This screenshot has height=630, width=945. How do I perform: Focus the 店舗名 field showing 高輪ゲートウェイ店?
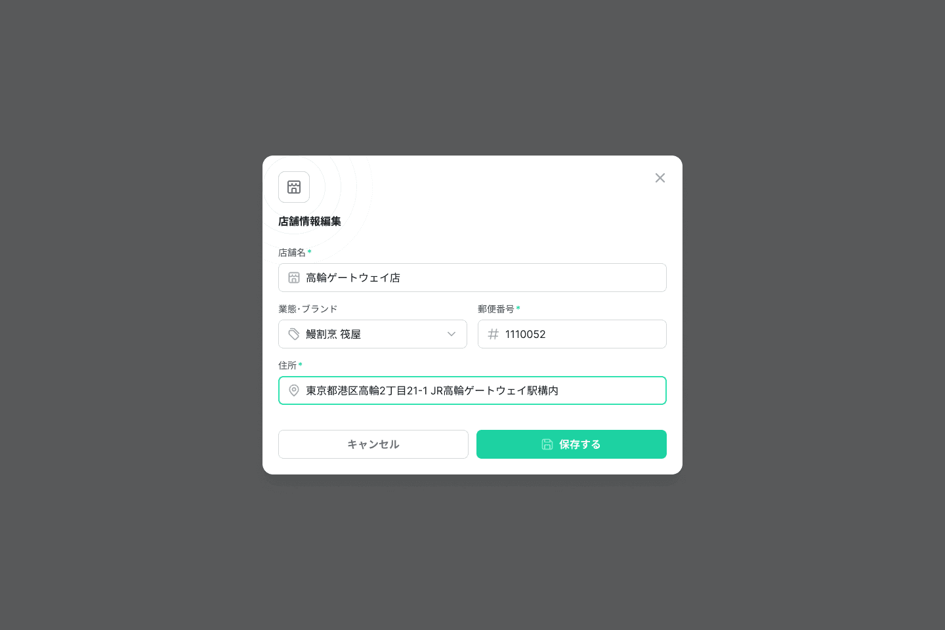coord(472,278)
